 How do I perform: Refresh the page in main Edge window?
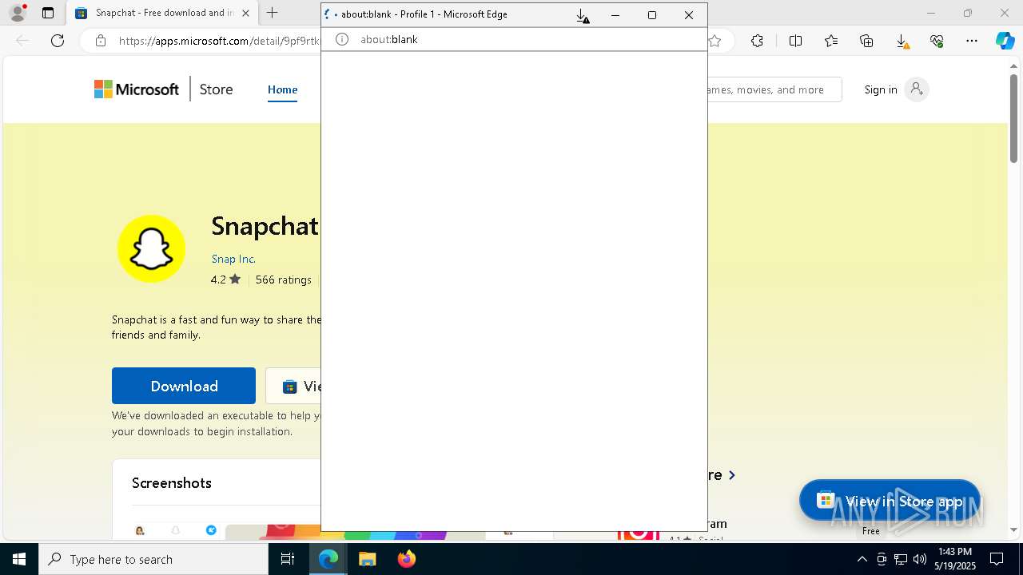click(58, 41)
